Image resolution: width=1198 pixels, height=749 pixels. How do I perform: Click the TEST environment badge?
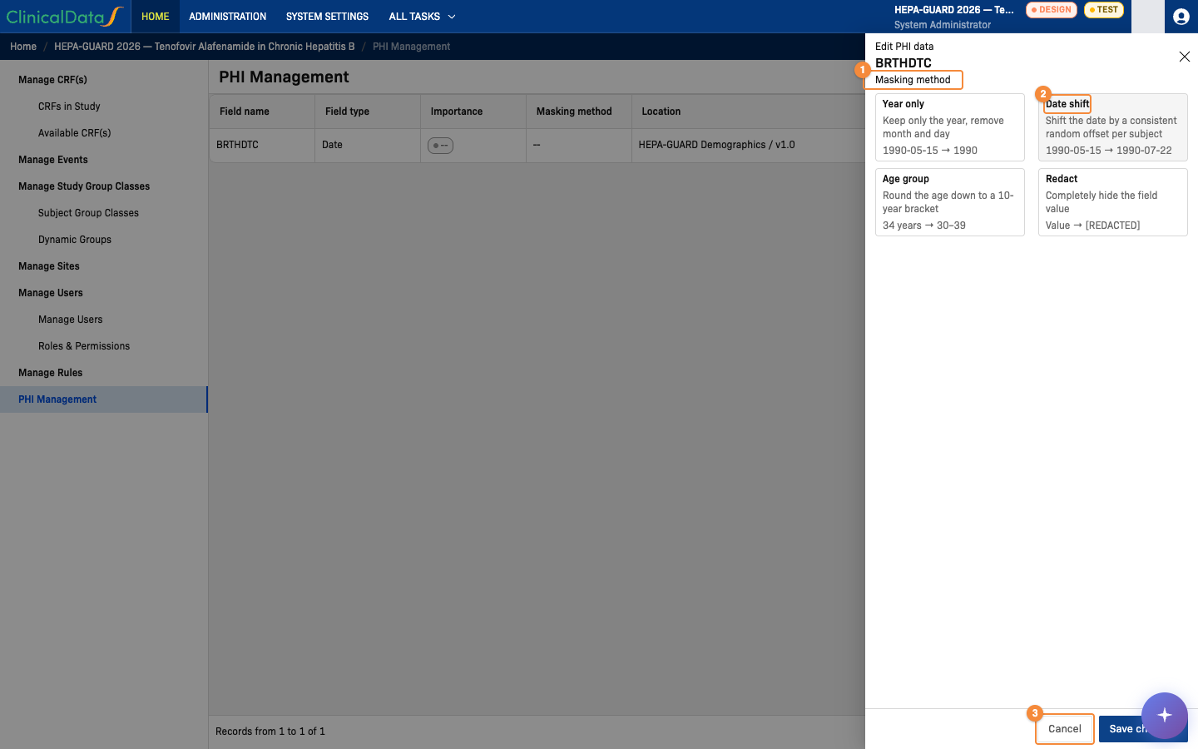[1104, 10]
